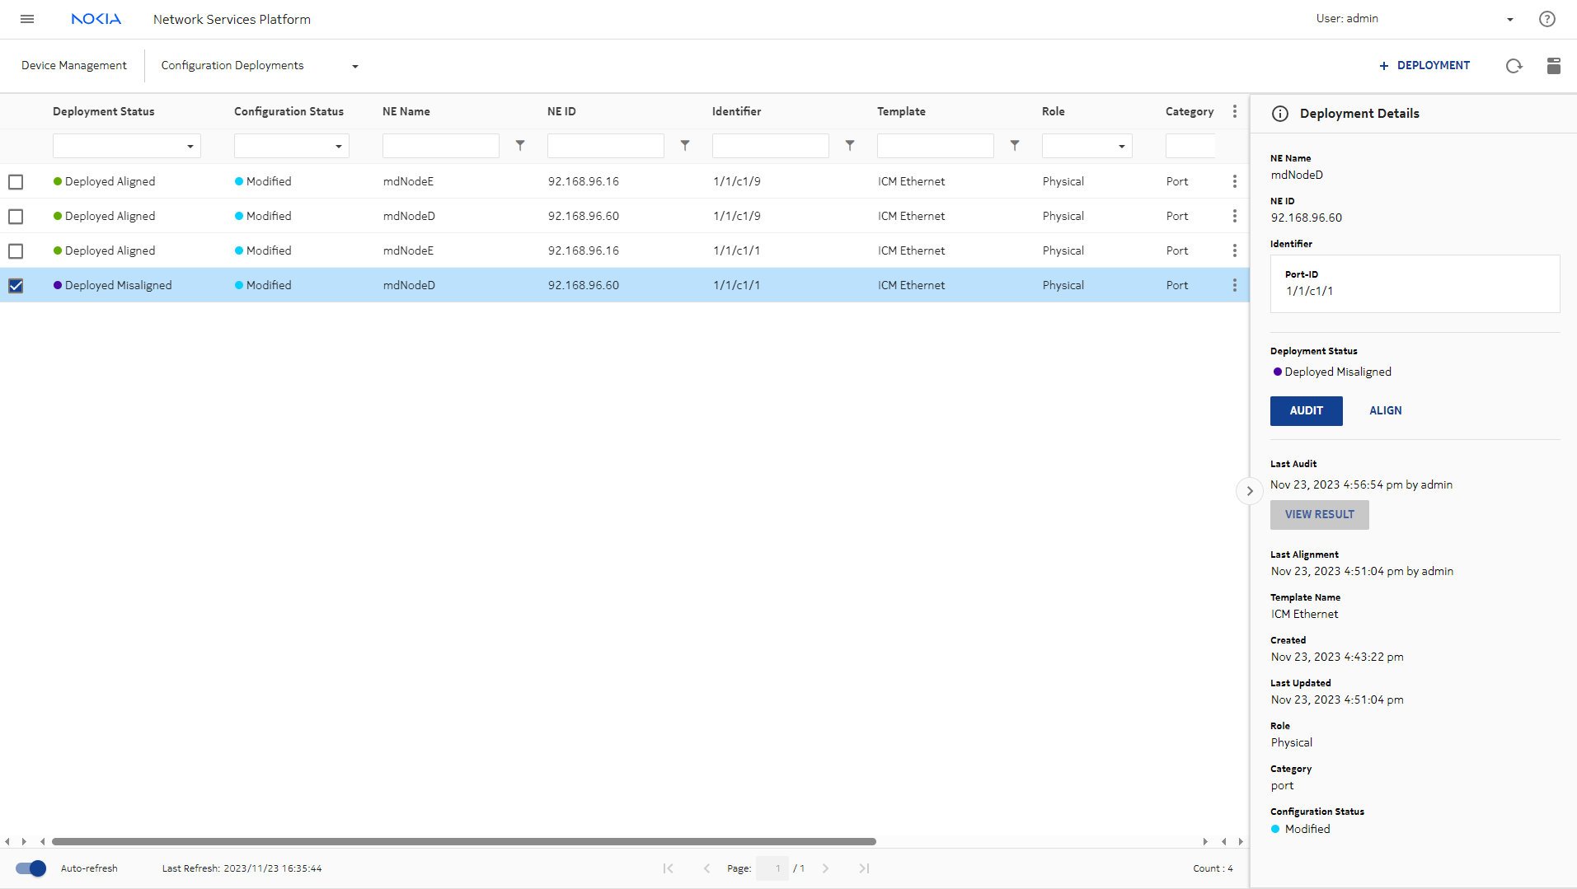Click the ALIGN button
Viewport: 1577px width, 889px height.
coord(1385,411)
